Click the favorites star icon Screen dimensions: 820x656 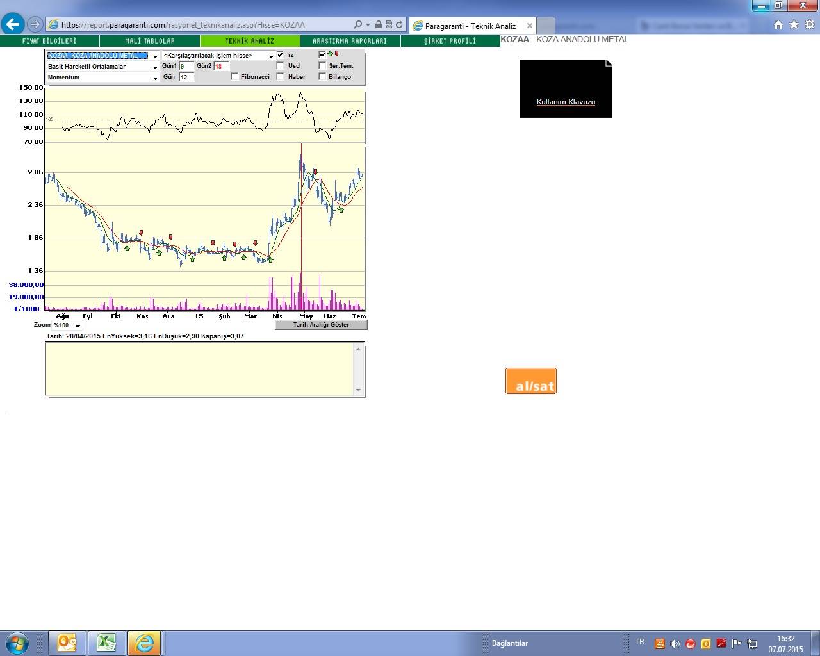794,25
